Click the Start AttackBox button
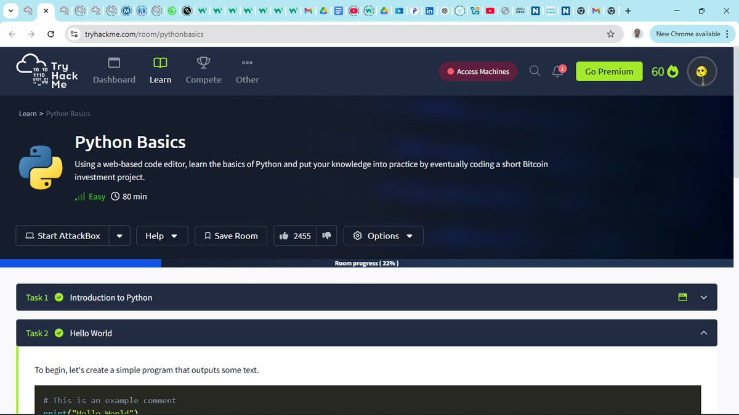Image resolution: width=739 pixels, height=415 pixels. (62, 236)
